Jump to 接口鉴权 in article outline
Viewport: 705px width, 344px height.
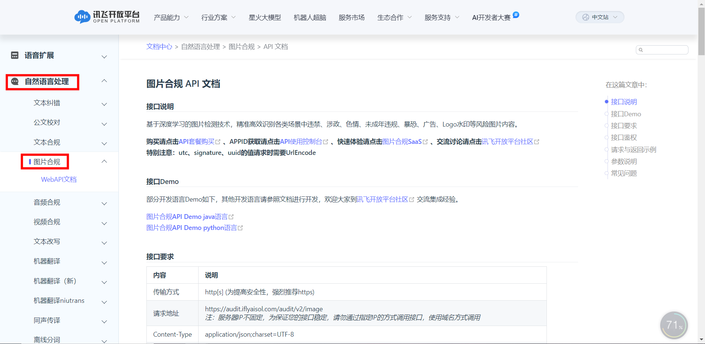(x=624, y=138)
